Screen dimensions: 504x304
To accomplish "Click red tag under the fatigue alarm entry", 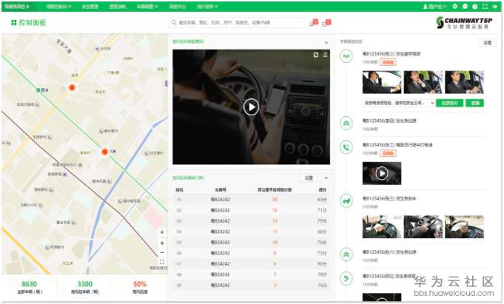I will point(388,62).
